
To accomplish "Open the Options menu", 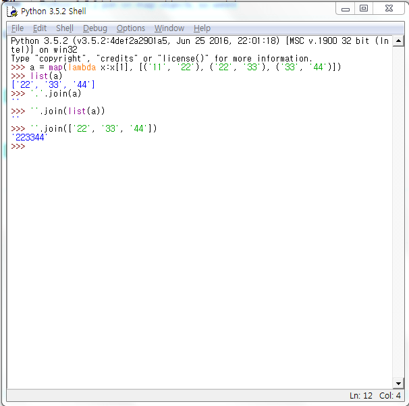I will 131,28.
